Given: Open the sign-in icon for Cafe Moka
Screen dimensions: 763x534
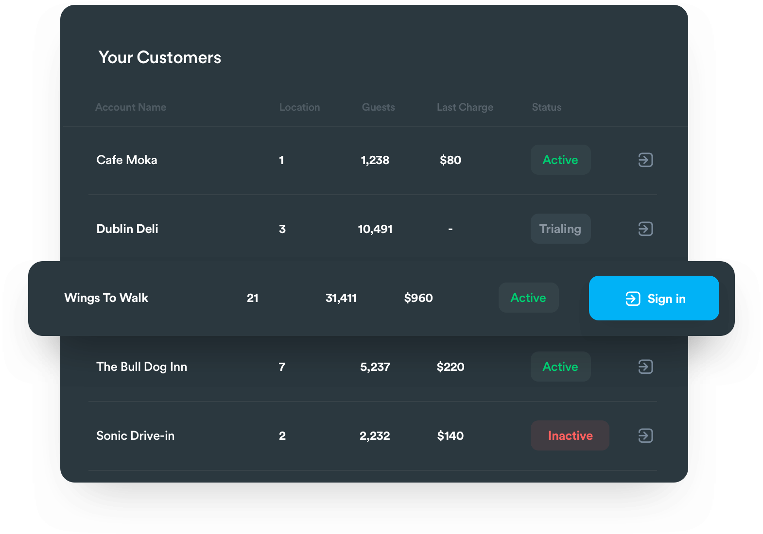Looking at the screenshot, I should (645, 160).
